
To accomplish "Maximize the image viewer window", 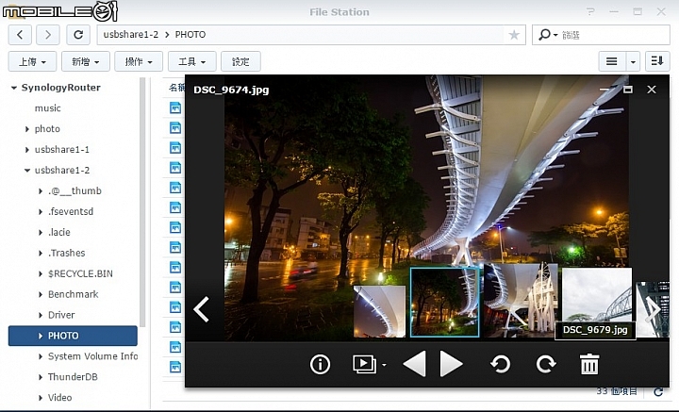I will tap(627, 90).
